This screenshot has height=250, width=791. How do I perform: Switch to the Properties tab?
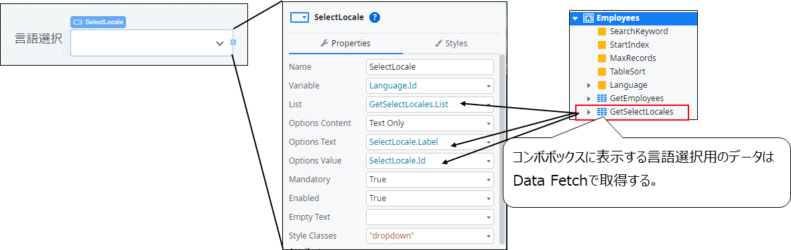point(345,44)
